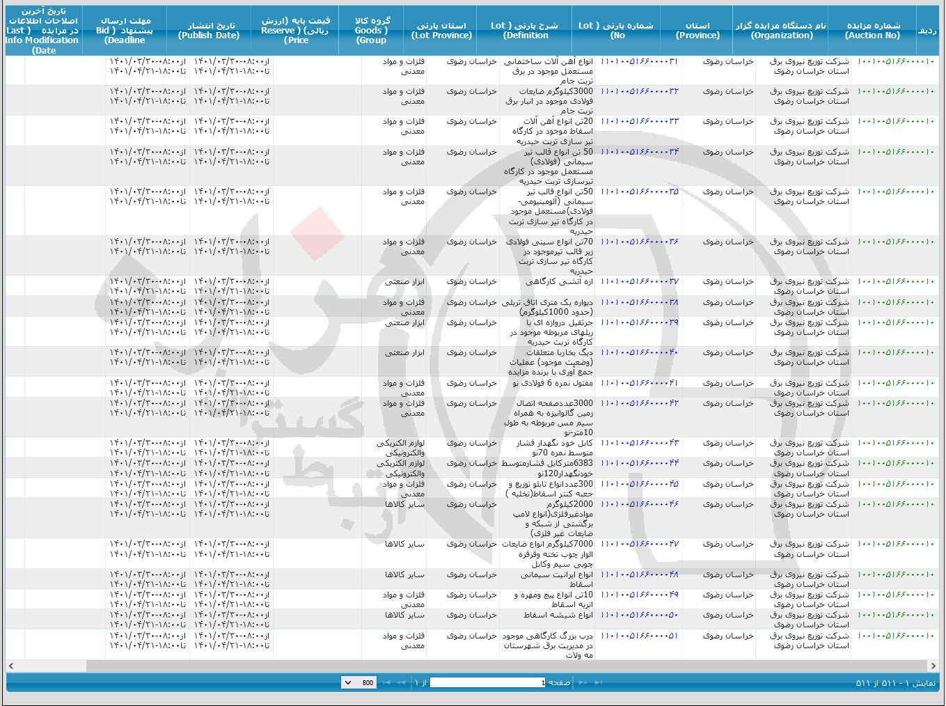The width and height of the screenshot is (946, 706).
Task: Select the 'مفتول نمره 6 فولادی نو' description
Action: (x=553, y=383)
